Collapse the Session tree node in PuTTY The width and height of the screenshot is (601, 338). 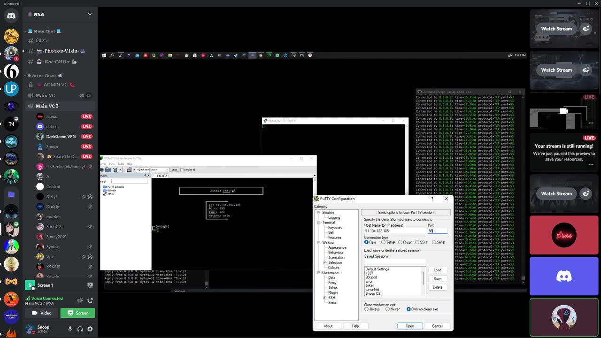[x=319, y=213]
